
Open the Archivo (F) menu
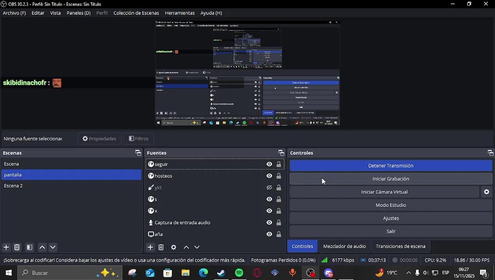pyautogui.click(x=14, y=13)
